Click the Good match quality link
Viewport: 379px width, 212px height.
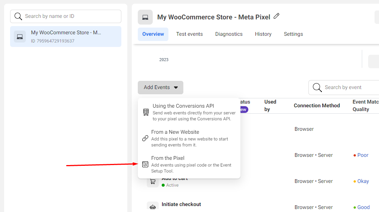[364, 207]
